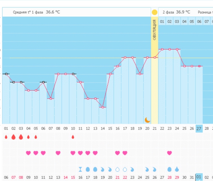Click the small blood drop under cycle day 01
Screen dimensions: 213x181
[6, 137]
